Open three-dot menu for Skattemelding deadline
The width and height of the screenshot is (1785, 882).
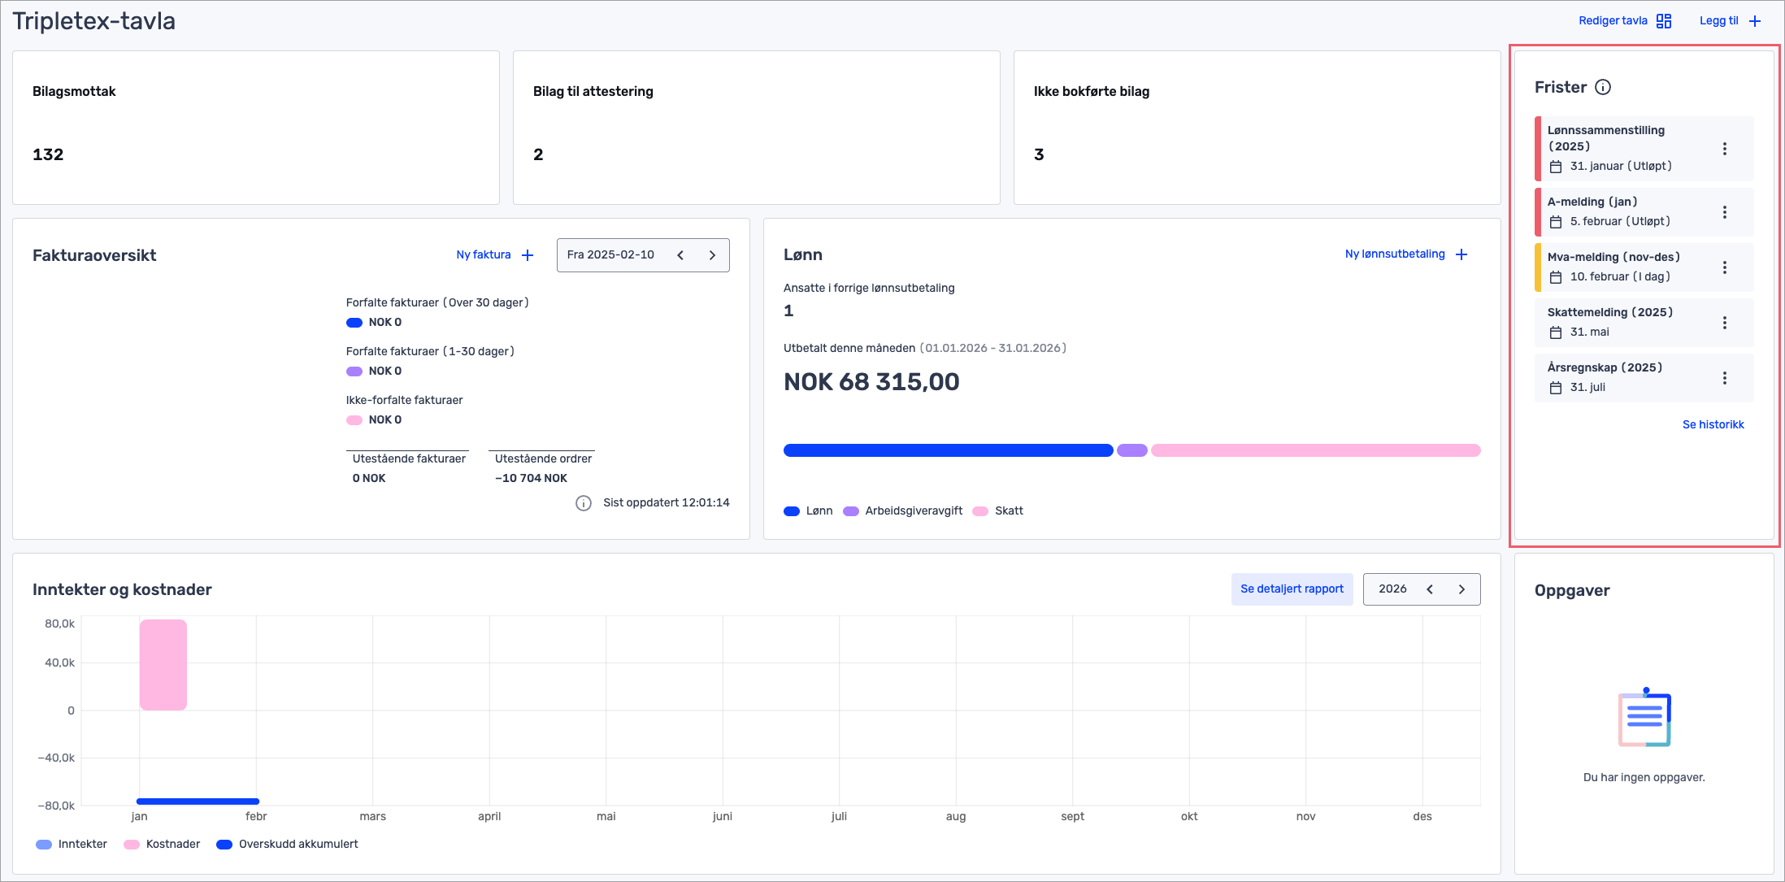[1724, 323]
